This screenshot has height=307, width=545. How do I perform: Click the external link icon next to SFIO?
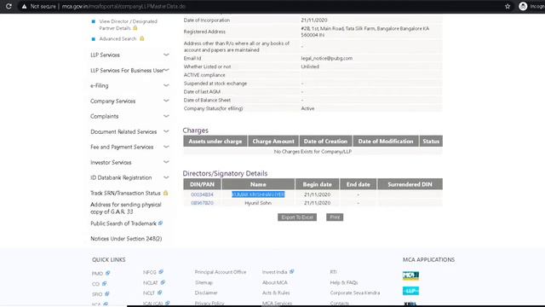pos(106,293)
